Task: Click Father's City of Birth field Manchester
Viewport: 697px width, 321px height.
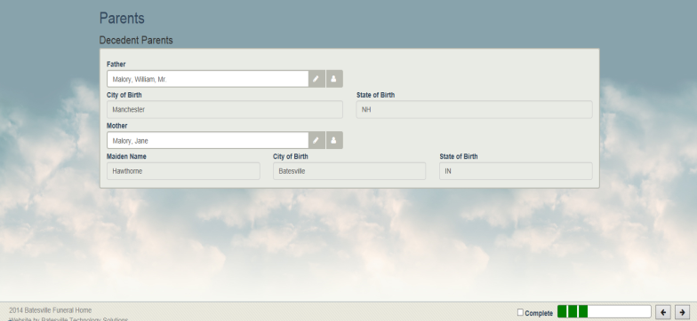Action: point(224,110)
